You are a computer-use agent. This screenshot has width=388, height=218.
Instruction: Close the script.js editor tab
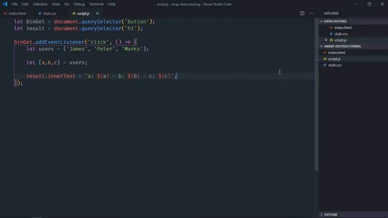[97, 13]
